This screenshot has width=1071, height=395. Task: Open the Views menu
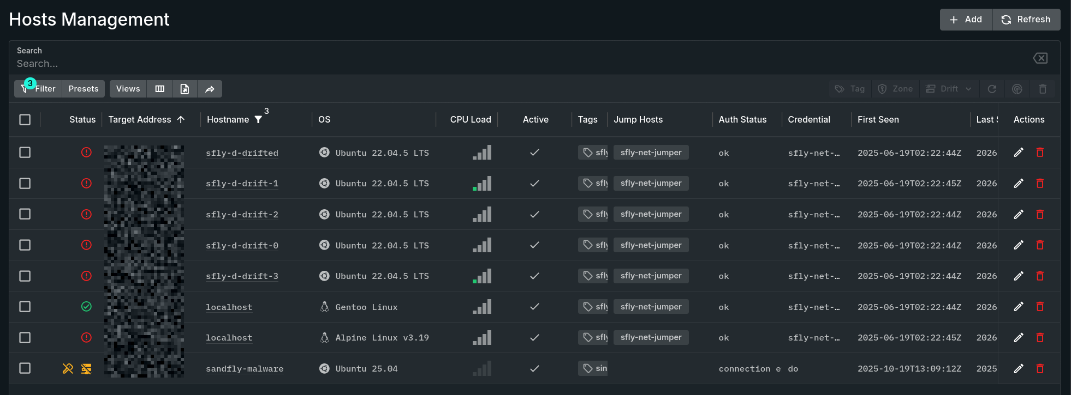pyautogui.click(x=128, y=89)
